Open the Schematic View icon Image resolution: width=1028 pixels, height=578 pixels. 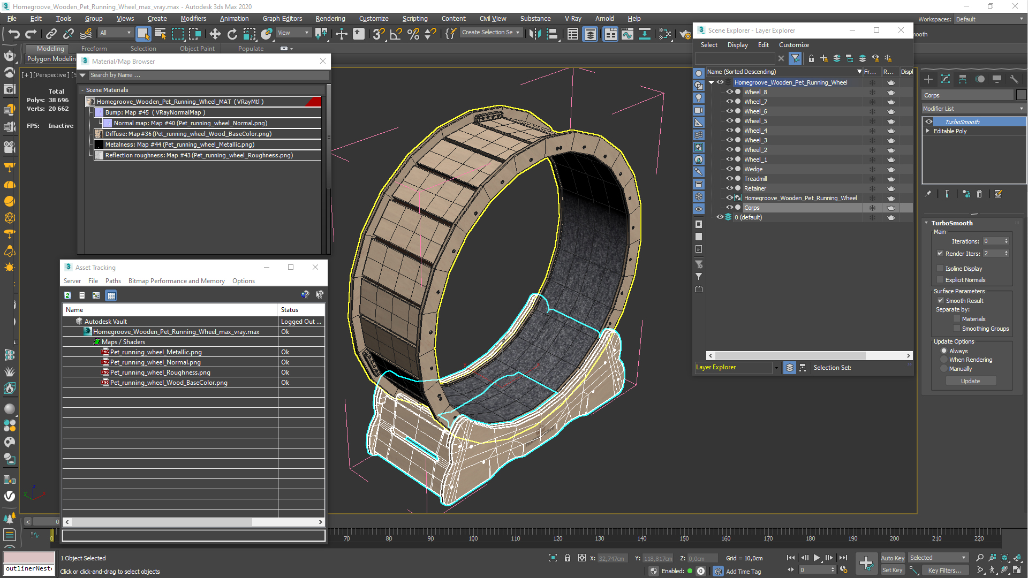(x=645, y=34)
